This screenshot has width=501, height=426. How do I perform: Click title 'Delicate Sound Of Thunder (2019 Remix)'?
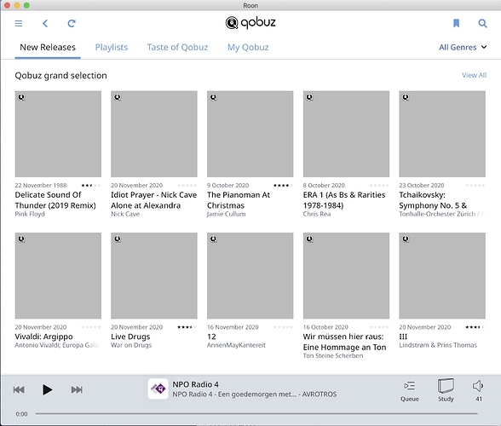pyautogui.click(x=55, y=200)
